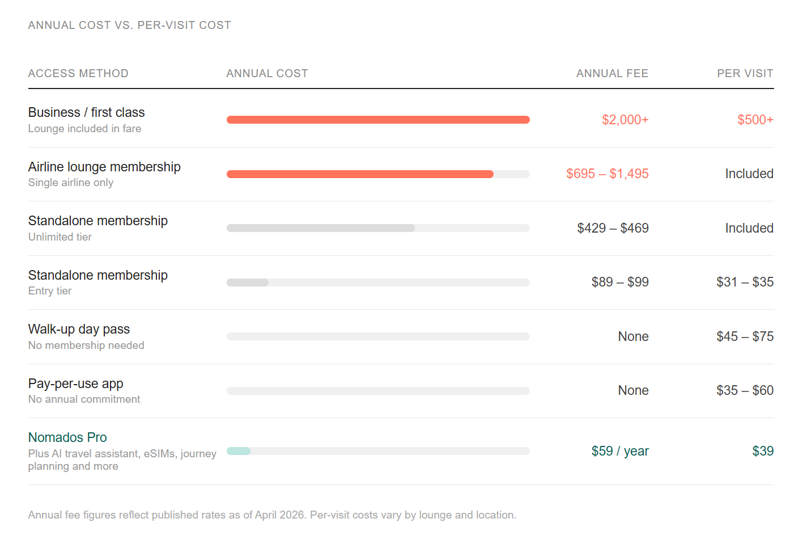Click the Unlimited tier gray cost bar
Screen dimensions: 803x535
coord(321,228)
